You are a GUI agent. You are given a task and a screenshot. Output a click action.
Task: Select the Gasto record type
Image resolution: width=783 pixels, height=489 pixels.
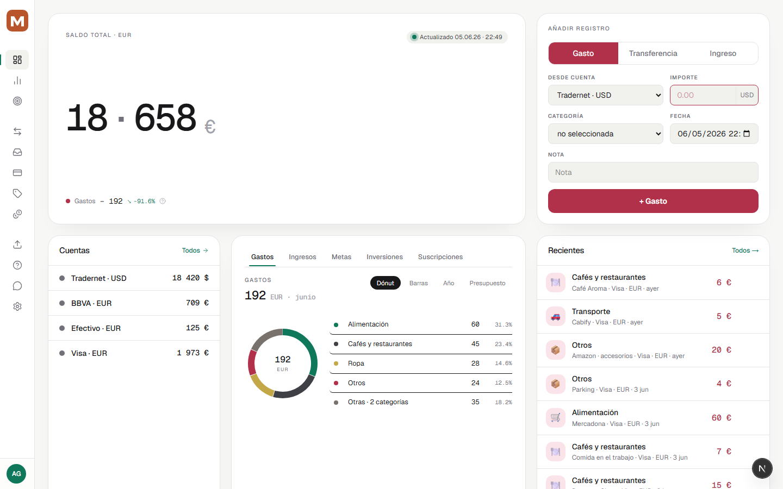click(583, 53)
